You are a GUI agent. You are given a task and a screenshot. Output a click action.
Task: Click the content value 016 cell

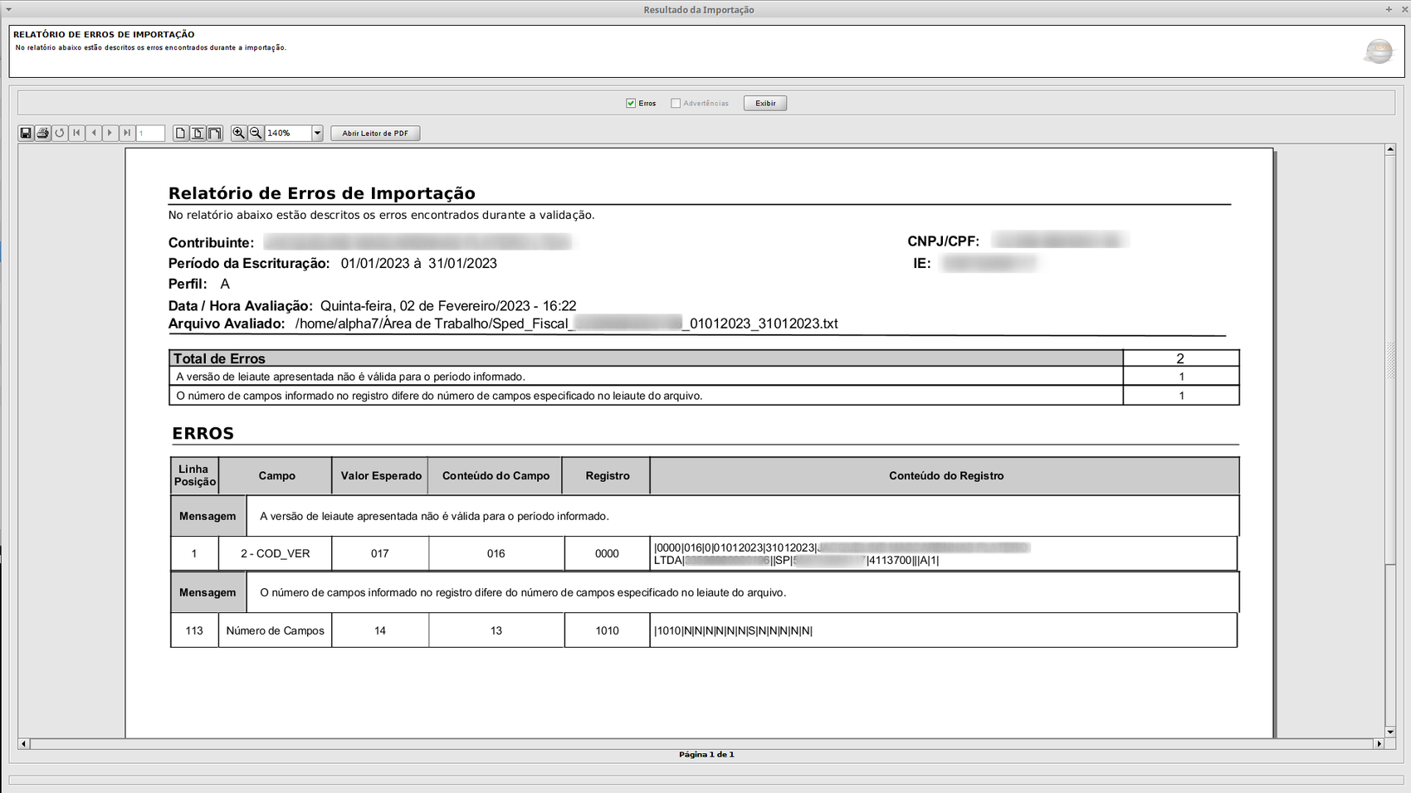click(x=496, y=553)
